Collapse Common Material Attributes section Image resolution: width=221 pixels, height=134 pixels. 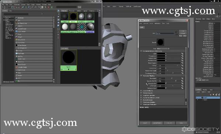coord(141,51)
